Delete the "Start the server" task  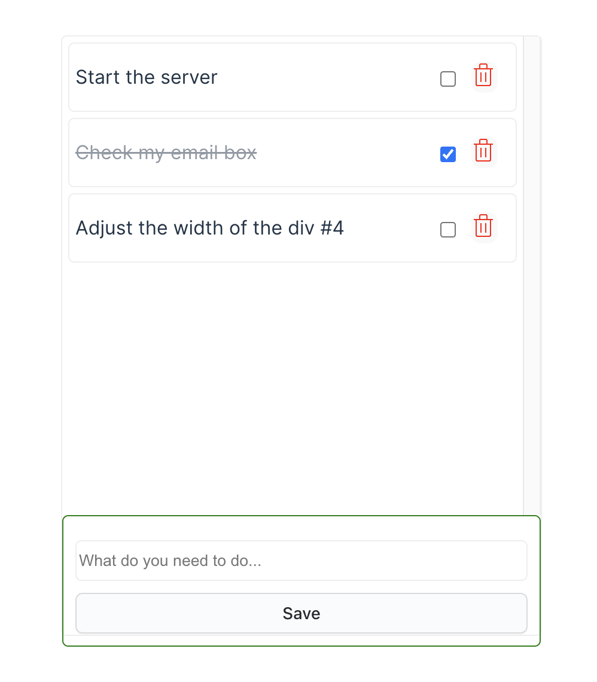[483, 76]
